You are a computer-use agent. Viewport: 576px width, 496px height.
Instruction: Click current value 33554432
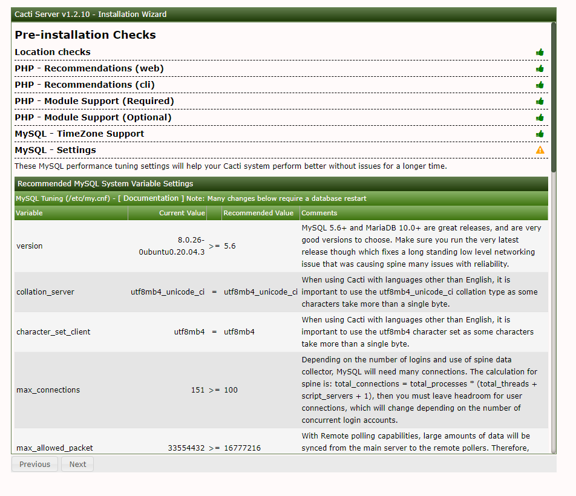pos(186,448)
